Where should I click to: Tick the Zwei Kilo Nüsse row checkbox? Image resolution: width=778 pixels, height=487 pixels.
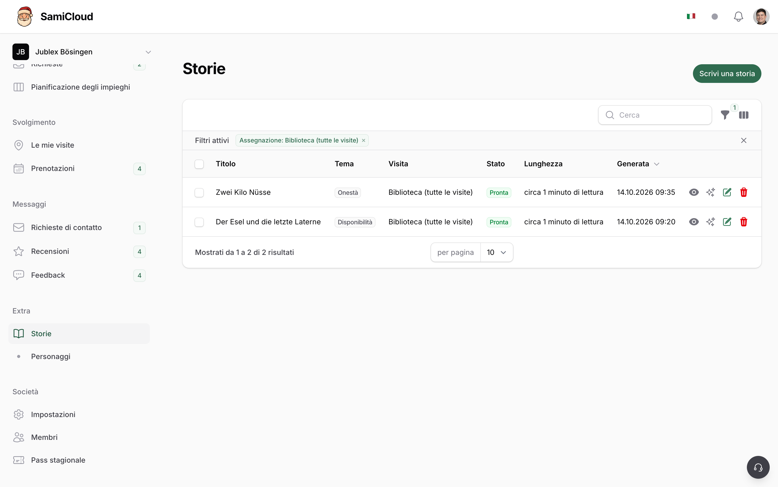point(199,193)
